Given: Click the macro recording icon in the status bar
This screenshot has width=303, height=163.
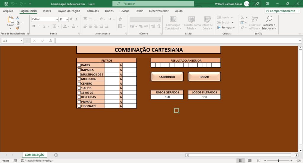Looking at the screenshot, I should (15, 161).
